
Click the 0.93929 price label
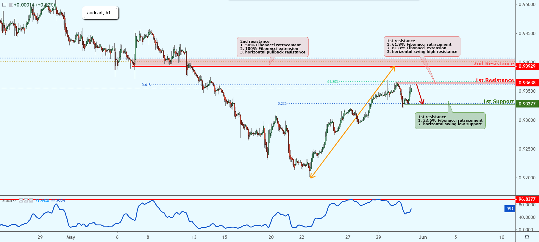pyautogui.click(x=527, y=66)
